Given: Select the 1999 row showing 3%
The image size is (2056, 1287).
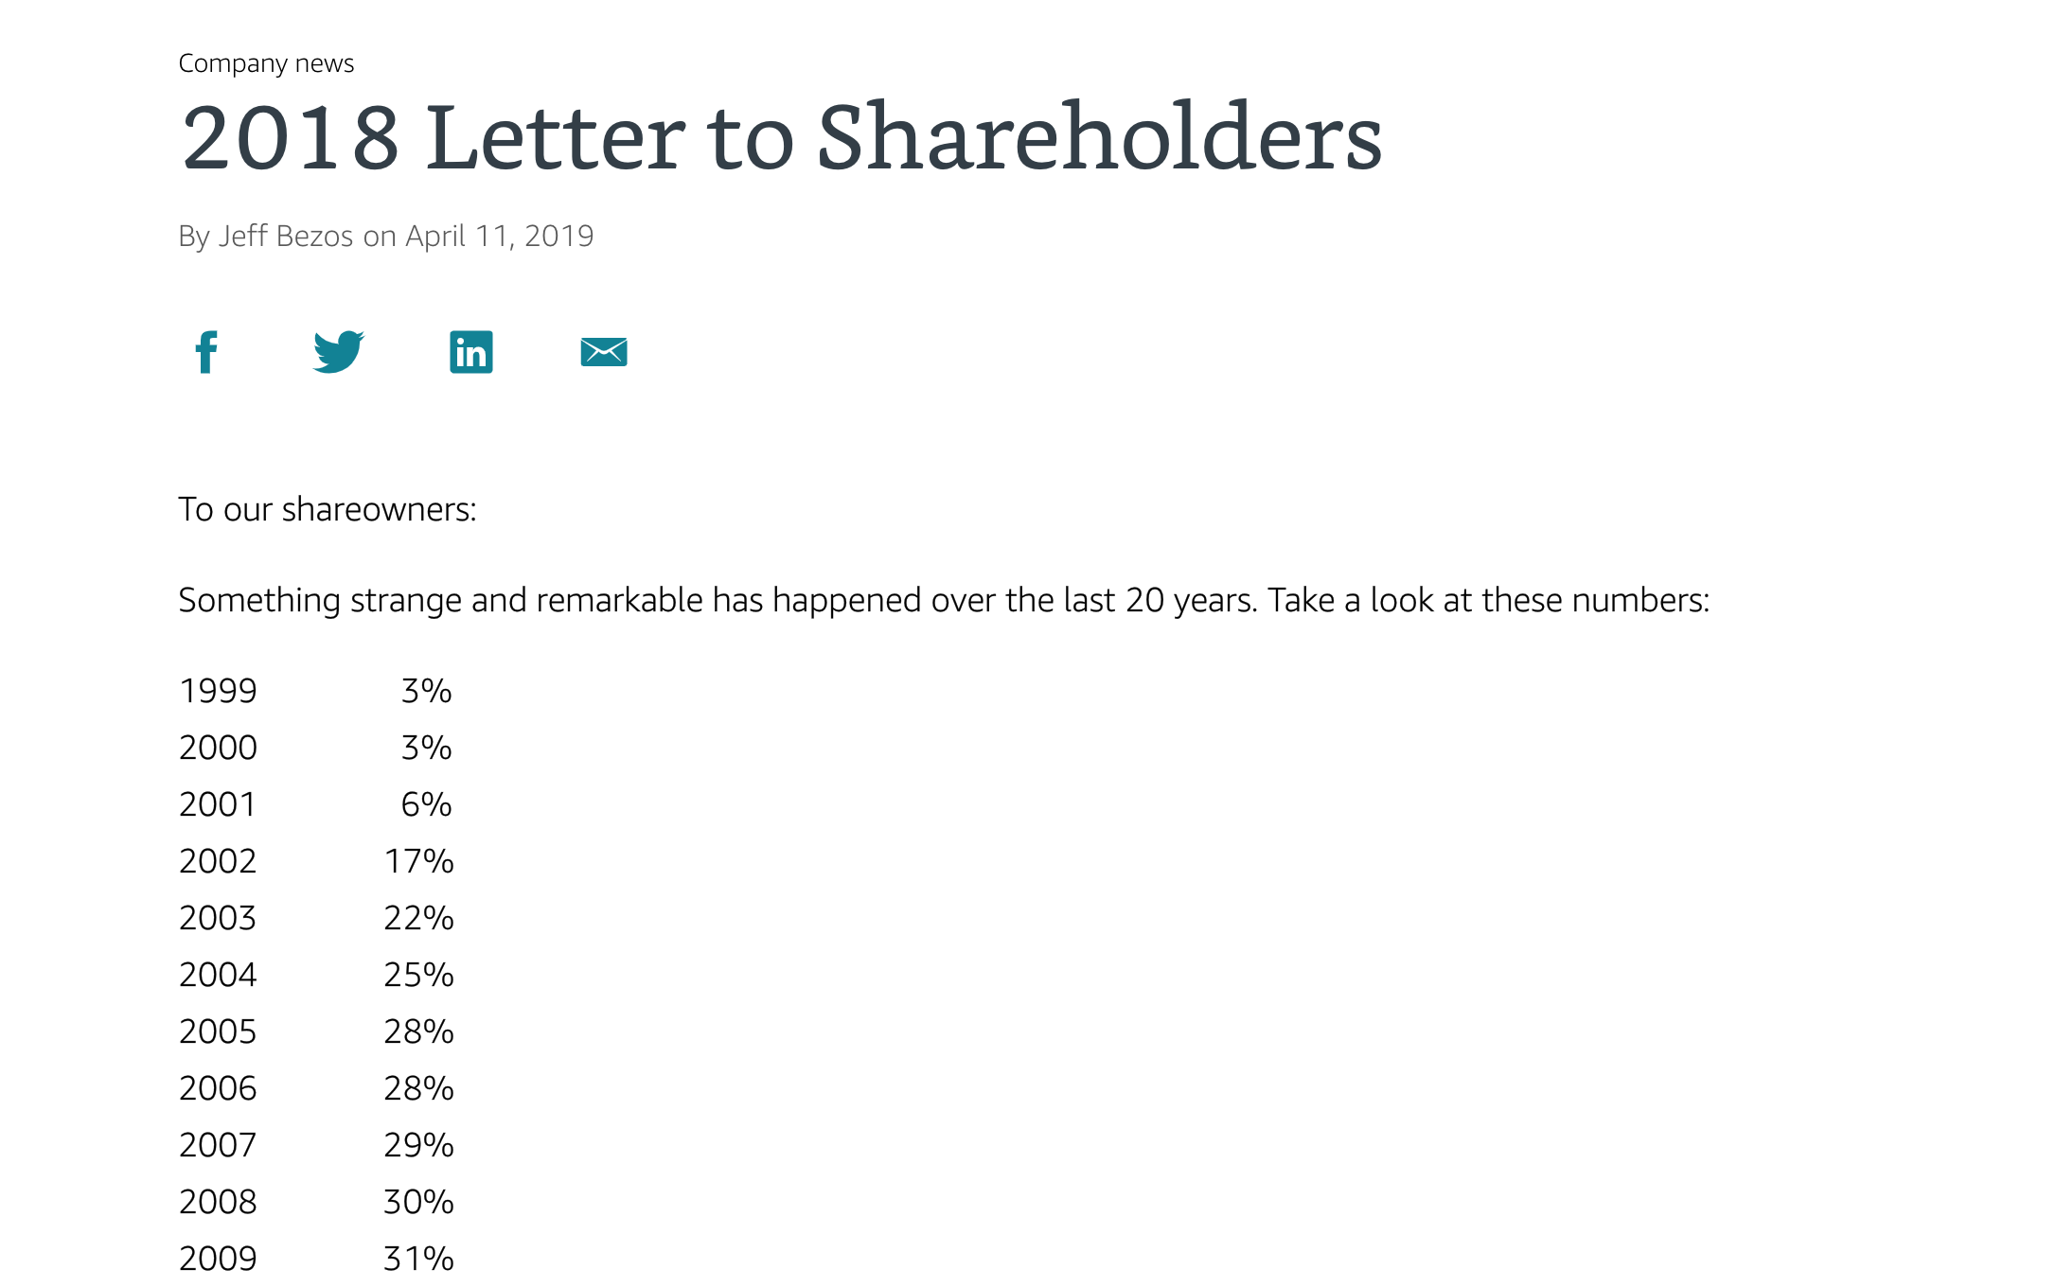Looking at the screenshot, I should [315, 691].
